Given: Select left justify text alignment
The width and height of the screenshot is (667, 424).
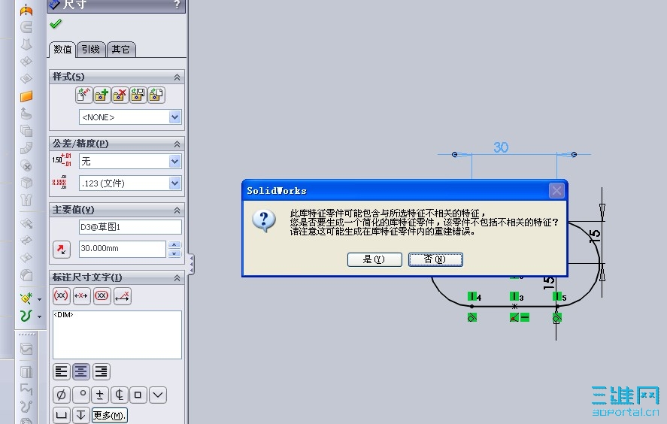Looking at the screenshot, I should tap(61, 371).
